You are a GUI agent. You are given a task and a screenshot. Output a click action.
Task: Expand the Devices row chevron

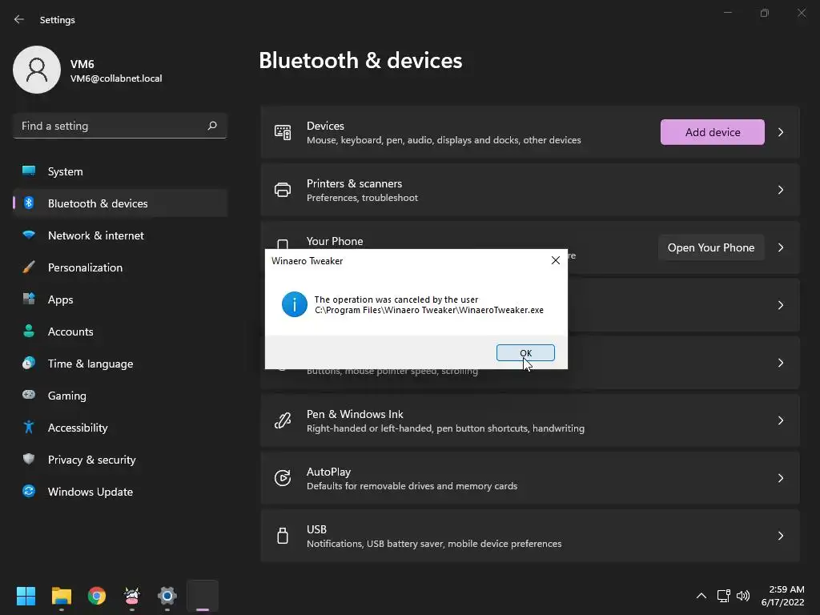pos(780,132)
